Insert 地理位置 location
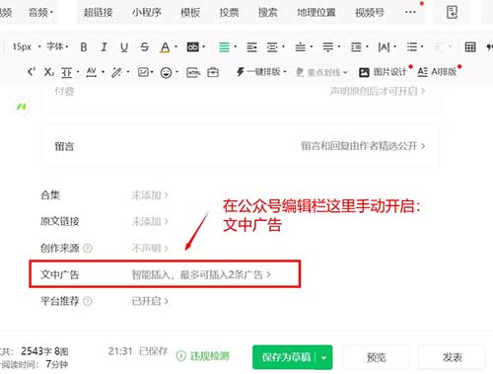Viewport: 493px width, 374px height. click(x=317, y=13)
